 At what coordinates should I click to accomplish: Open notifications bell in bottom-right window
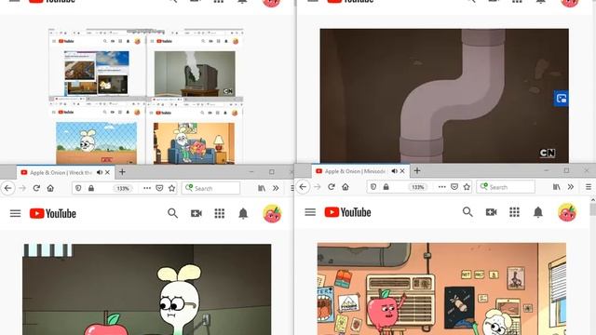click(538, 212)
